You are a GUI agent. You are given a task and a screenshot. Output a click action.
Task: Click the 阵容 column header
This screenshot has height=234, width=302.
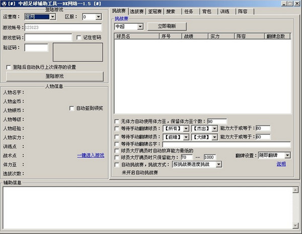coord(249,36)
